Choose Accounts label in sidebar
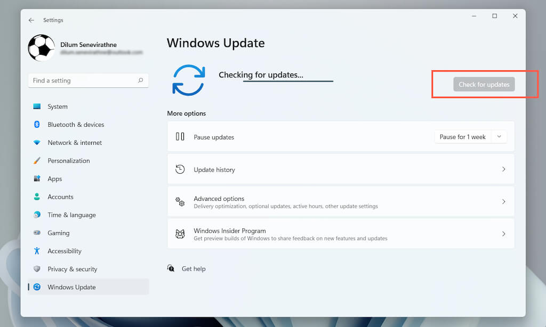The height and width of the screenshot is (327, 546). 61,197
